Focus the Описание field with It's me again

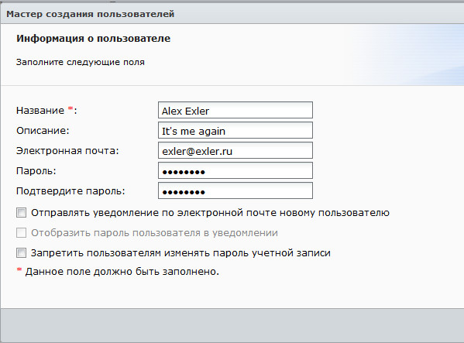(x=235, y=130)
